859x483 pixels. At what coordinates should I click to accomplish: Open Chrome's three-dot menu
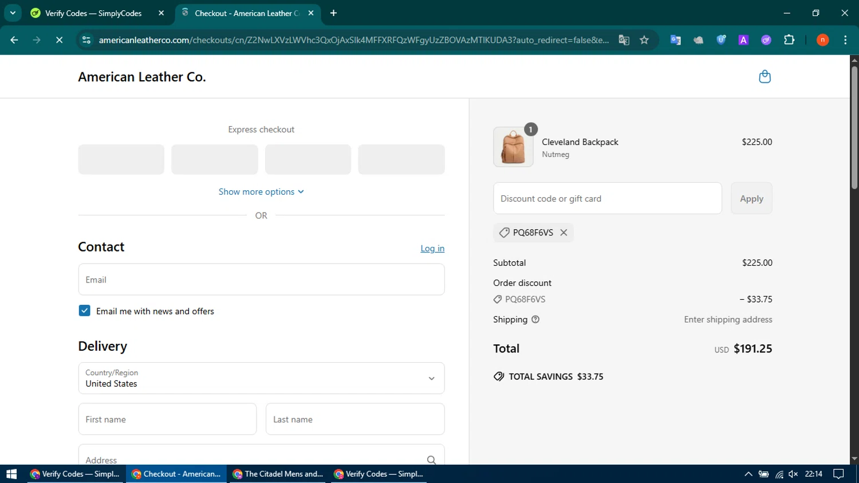845,40
